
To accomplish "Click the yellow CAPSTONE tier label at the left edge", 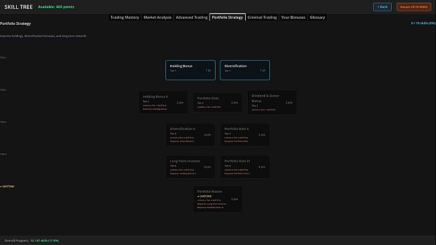I will click(x=7, y=186).
